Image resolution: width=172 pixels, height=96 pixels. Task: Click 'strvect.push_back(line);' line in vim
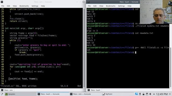(x=29, y=14)
